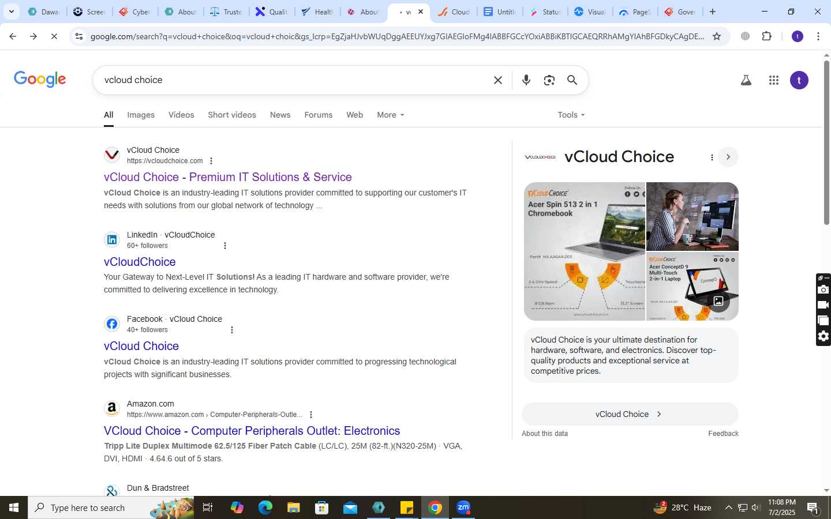
Task: Open the Acer Spin 513 Chromebook image
Action: pos(585,251)
